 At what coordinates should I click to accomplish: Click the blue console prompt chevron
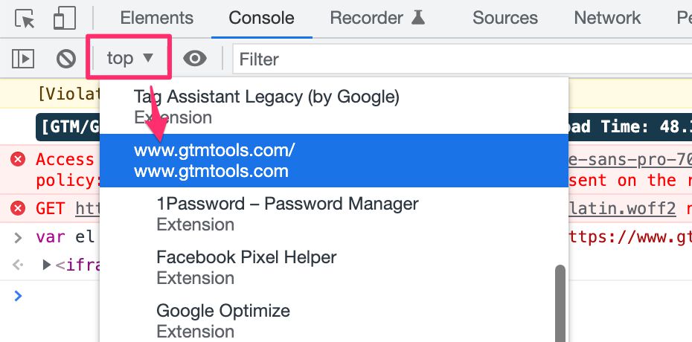(x=18, y=295)
